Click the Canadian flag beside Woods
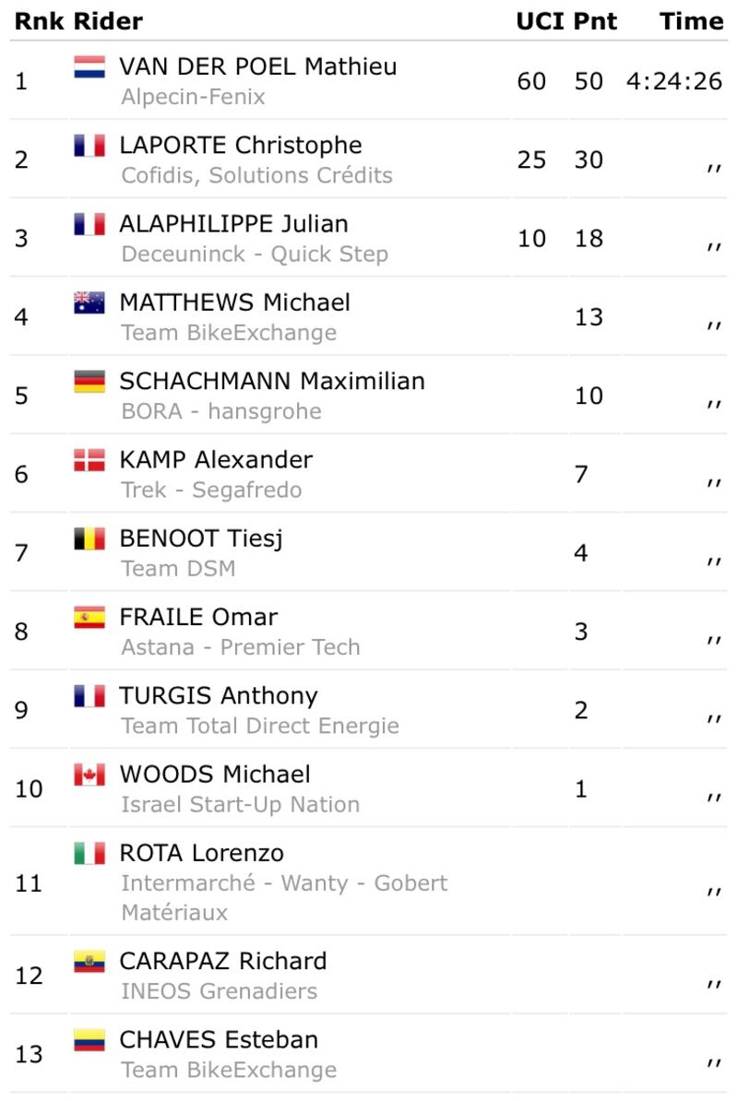738x1101 pixels. click(89, 775)
